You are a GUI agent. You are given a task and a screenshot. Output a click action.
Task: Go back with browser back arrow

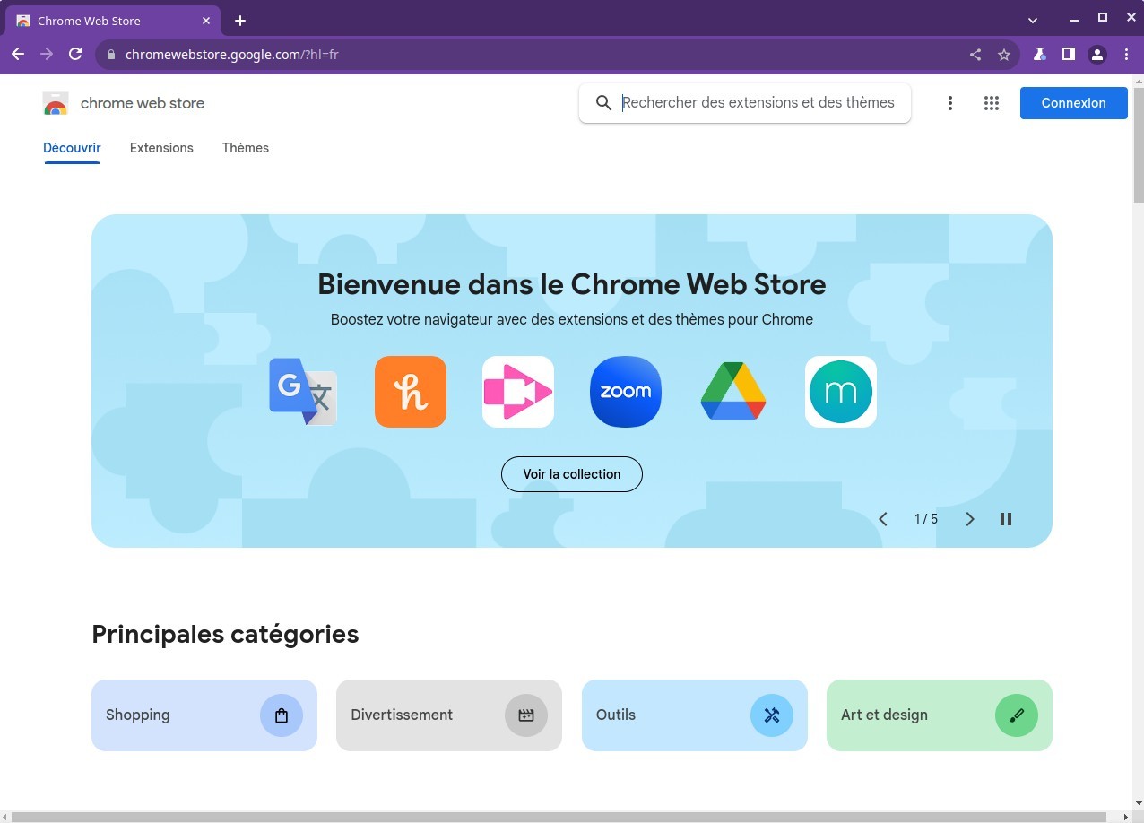[18, 54]
